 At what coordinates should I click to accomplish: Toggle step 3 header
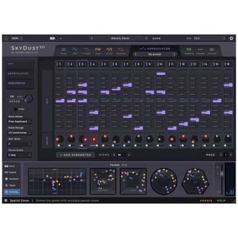[82, 64]
